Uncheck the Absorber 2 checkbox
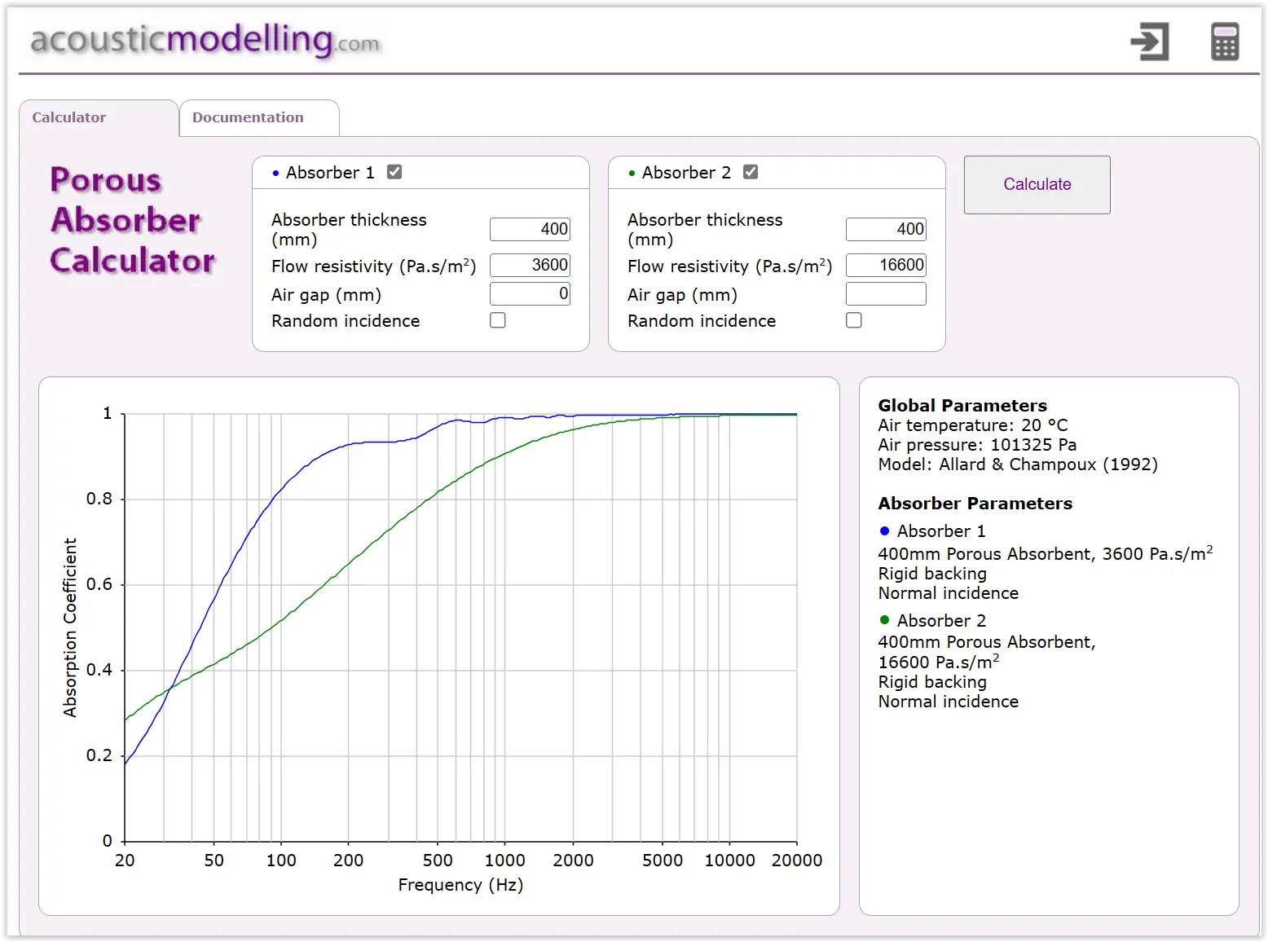 click(x=751, y=172)
